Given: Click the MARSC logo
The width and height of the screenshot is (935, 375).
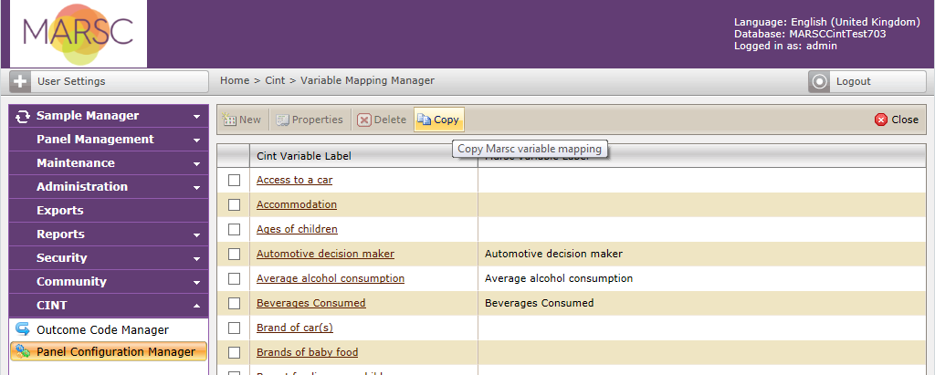Looking at the screenshot, I should click(79, 34).
